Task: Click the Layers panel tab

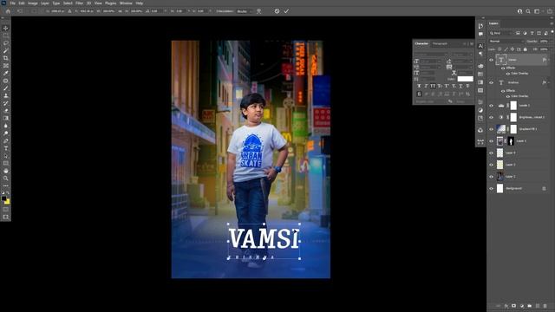Action: pos(493,23)
